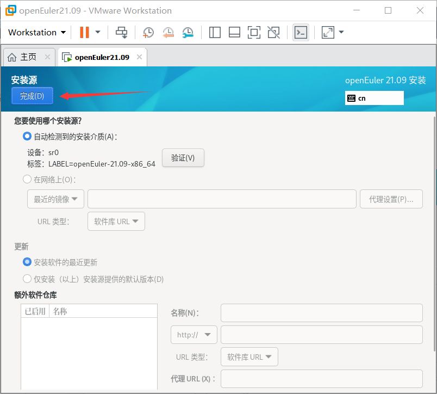Click the network source URL field
This screenshot has width=437, height=394.
coord(222,199)
